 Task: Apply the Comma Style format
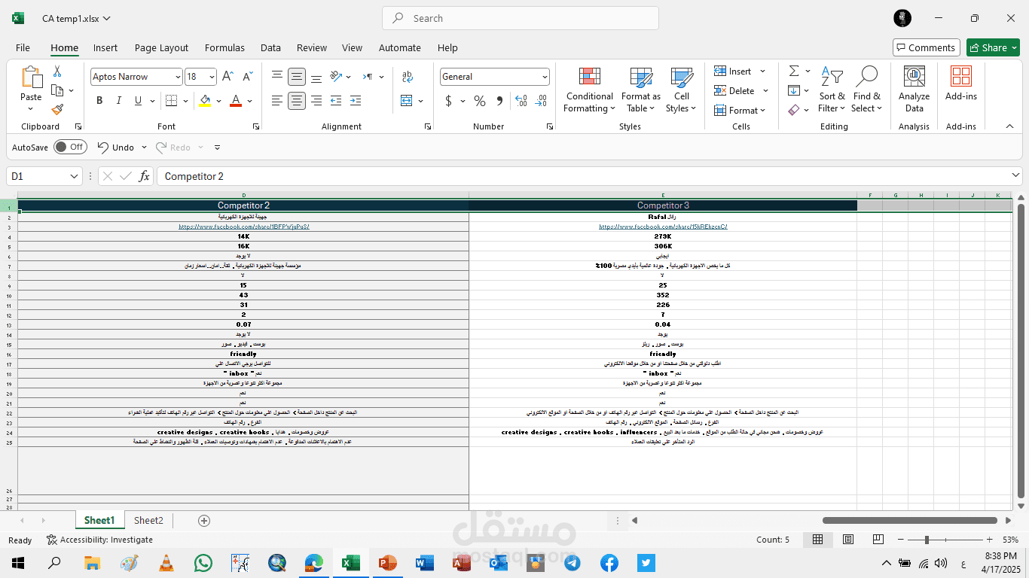(x=500, y=101)
